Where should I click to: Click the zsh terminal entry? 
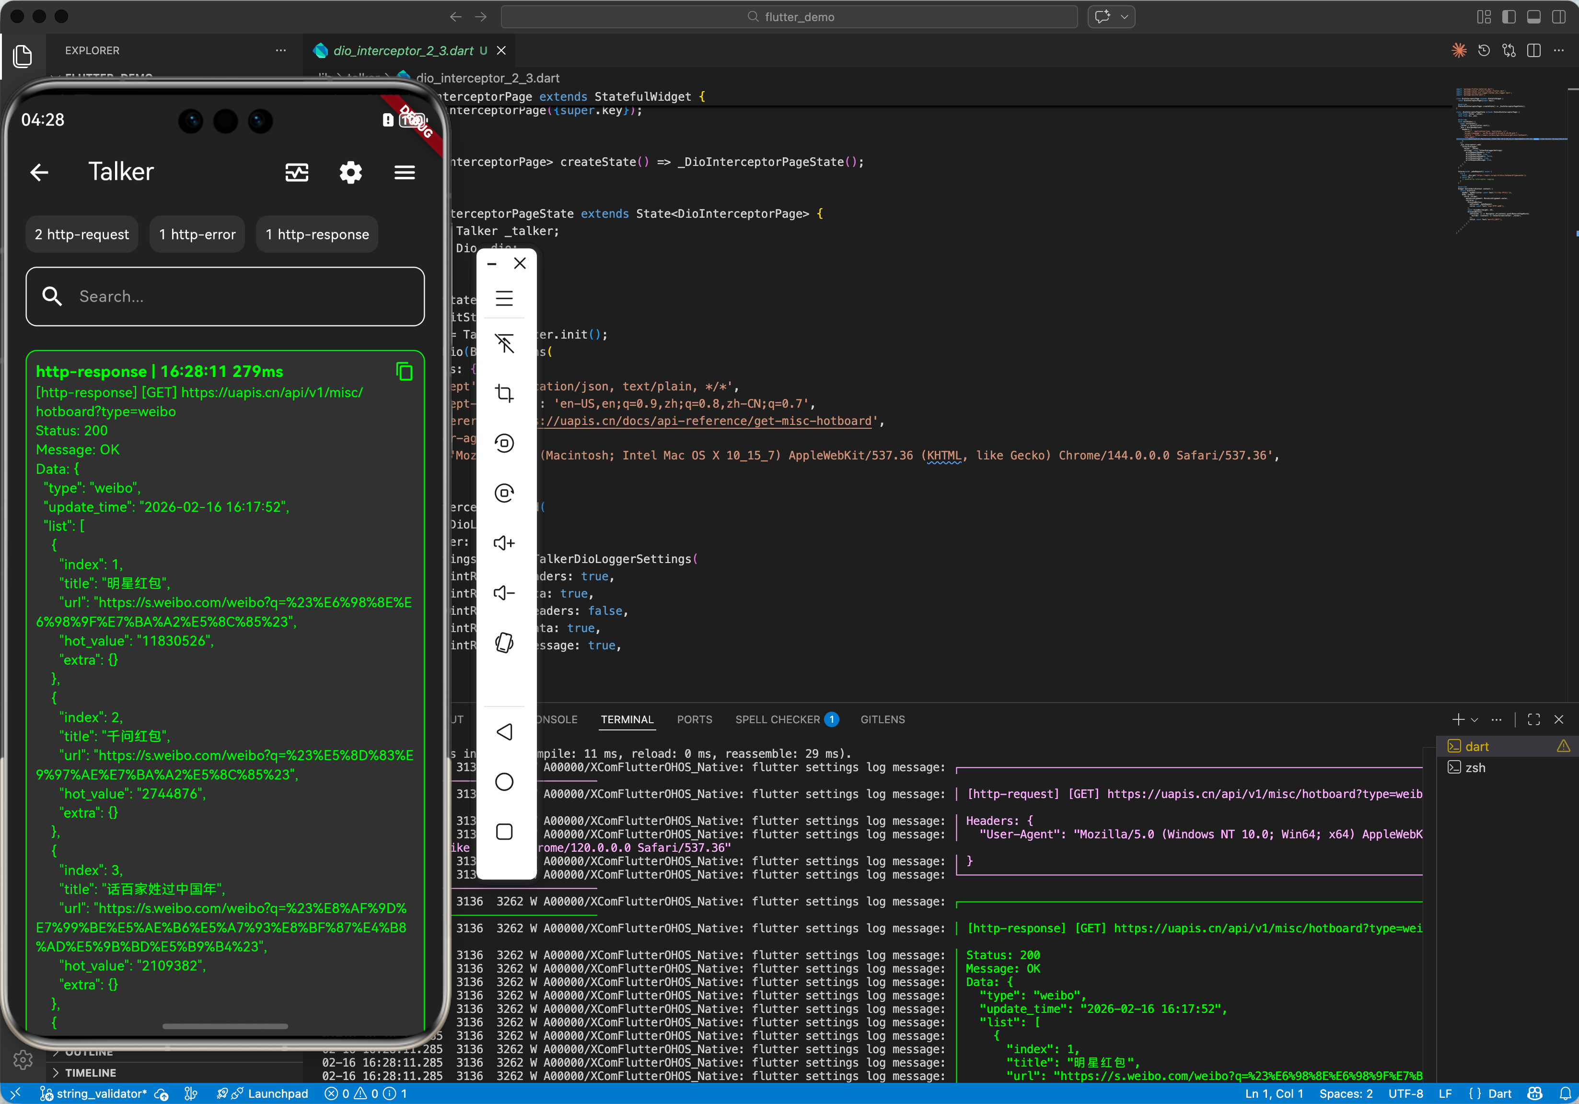click(x=1475, y=768)
